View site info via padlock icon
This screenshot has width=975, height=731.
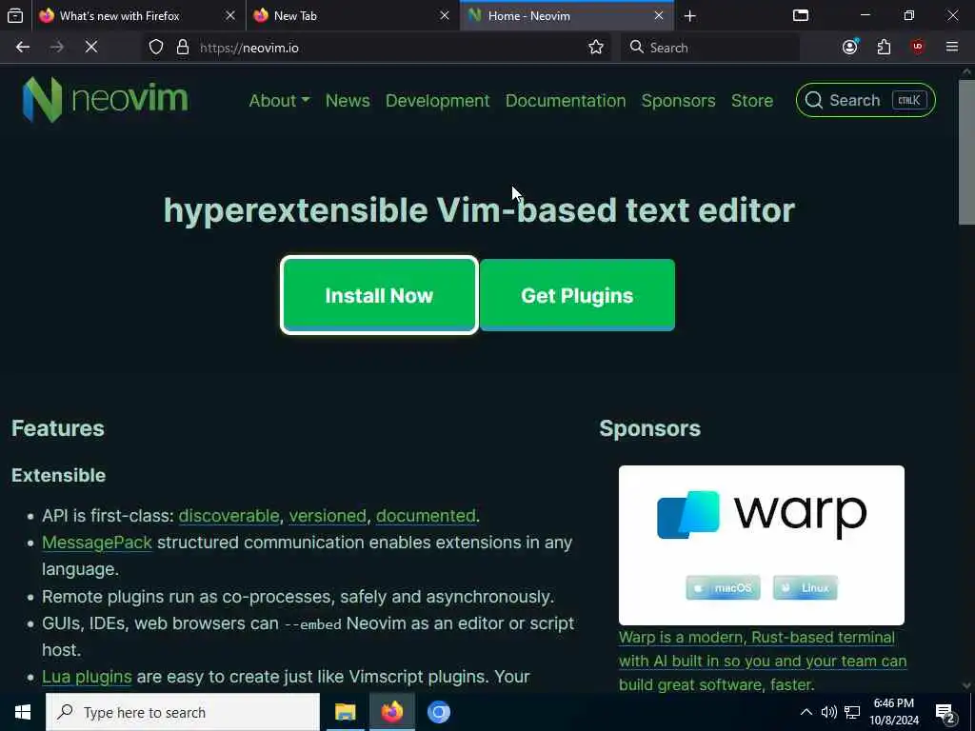coord(182,48)
